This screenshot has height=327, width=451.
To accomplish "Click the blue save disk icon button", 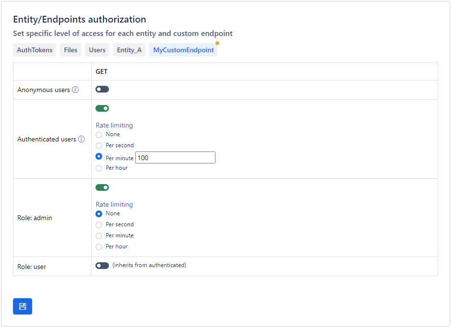I will click(23, 306).
